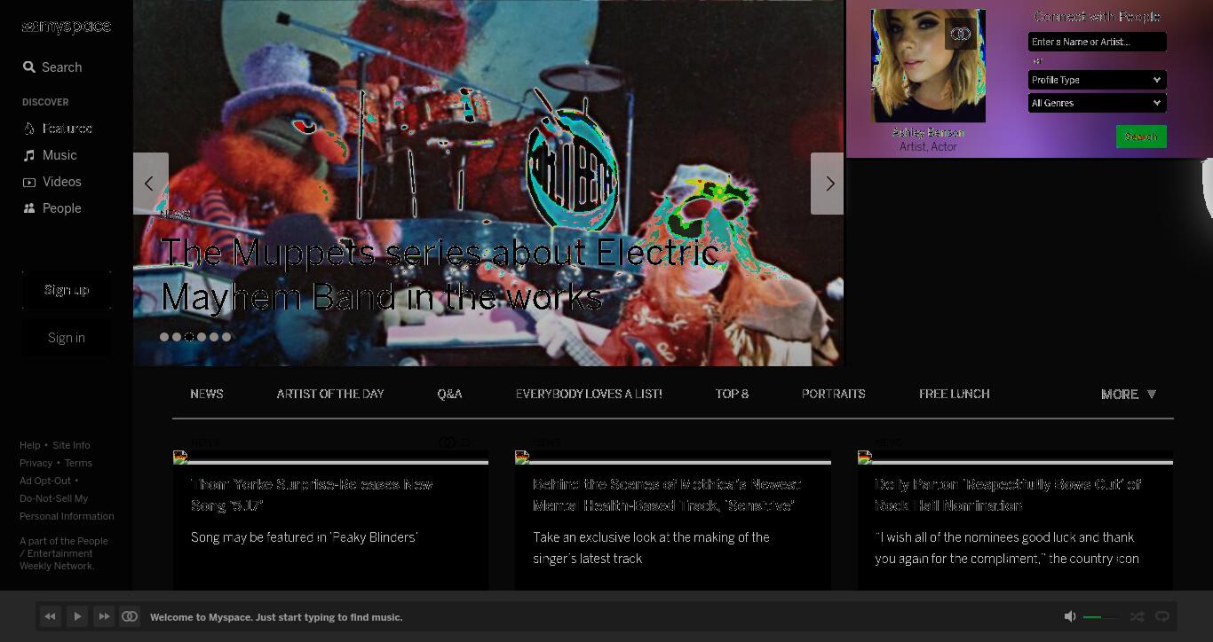Click 'Take an exclusive look' description text
The height and width of the screenshot is (642, 1213).
pos(651,548)
